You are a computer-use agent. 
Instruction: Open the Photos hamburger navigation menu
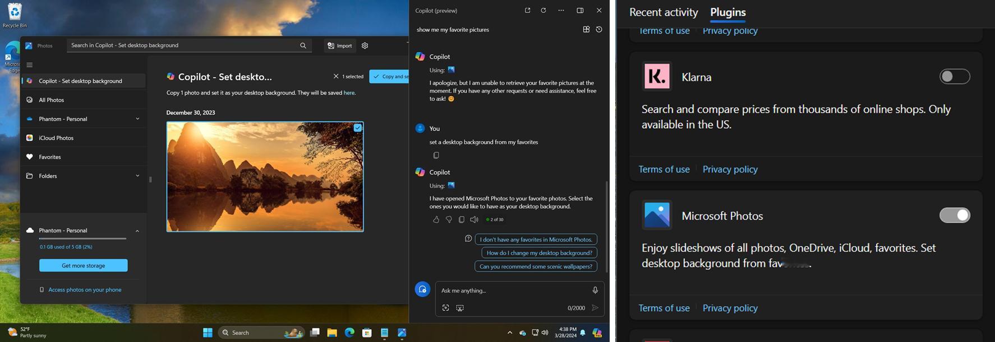[30, 64]
